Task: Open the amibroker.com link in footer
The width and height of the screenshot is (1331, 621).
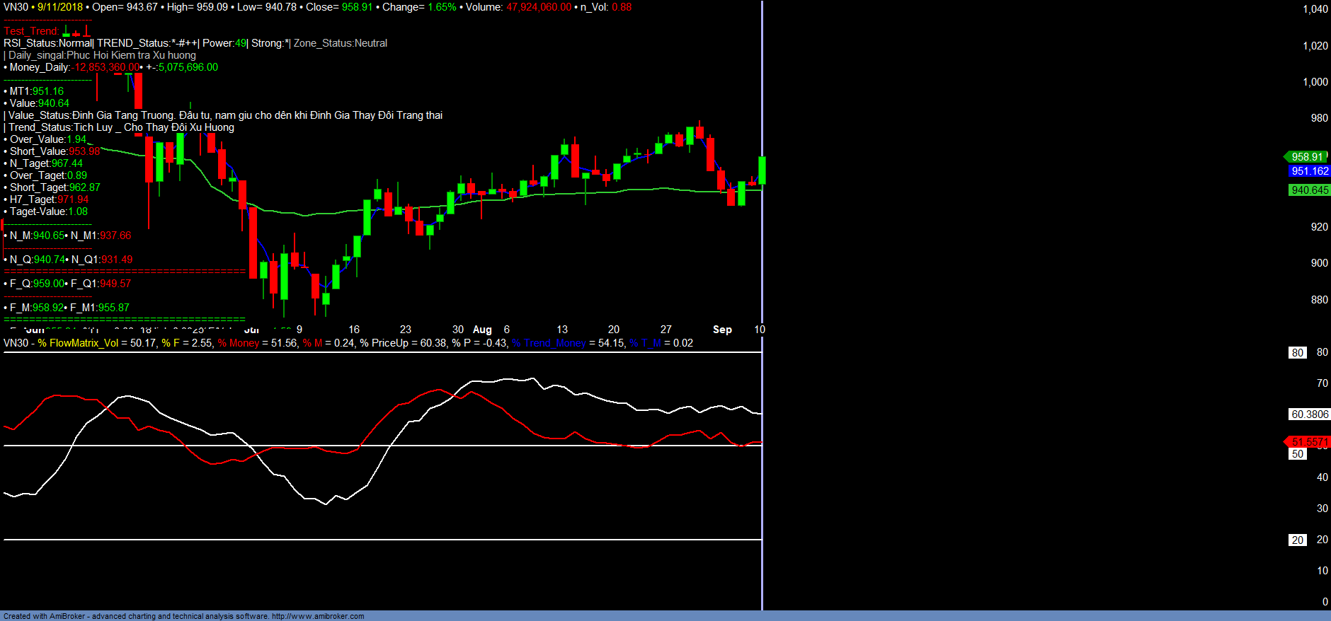Action: (318, 616)
